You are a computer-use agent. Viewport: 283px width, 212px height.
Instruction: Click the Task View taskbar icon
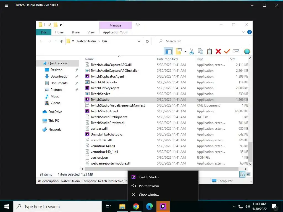point(108,206)
